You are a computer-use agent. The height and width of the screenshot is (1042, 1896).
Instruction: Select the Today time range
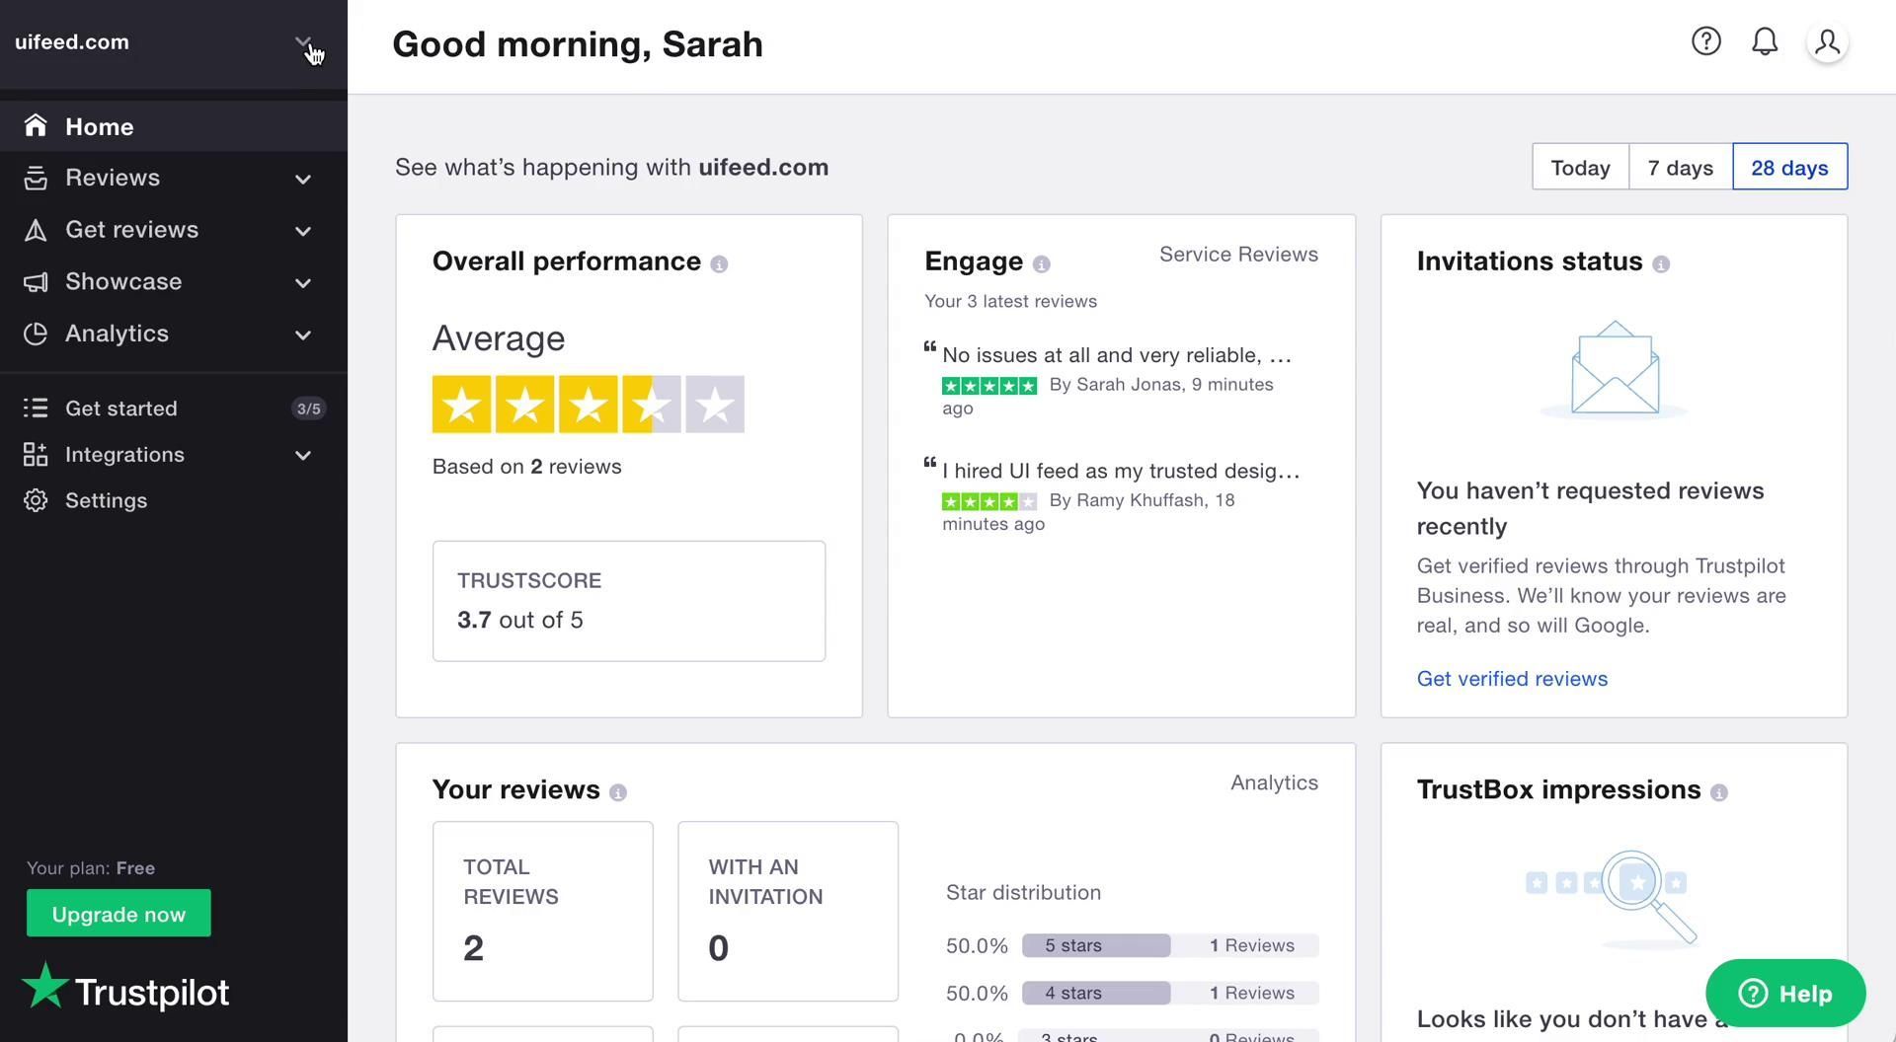coord(1580,168)
